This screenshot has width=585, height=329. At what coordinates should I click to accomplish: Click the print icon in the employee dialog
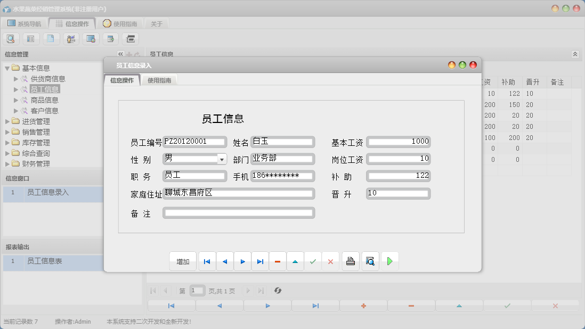point(351,261)
